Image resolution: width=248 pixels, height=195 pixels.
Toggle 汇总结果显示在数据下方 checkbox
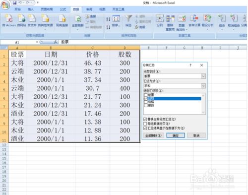point(145,128)
